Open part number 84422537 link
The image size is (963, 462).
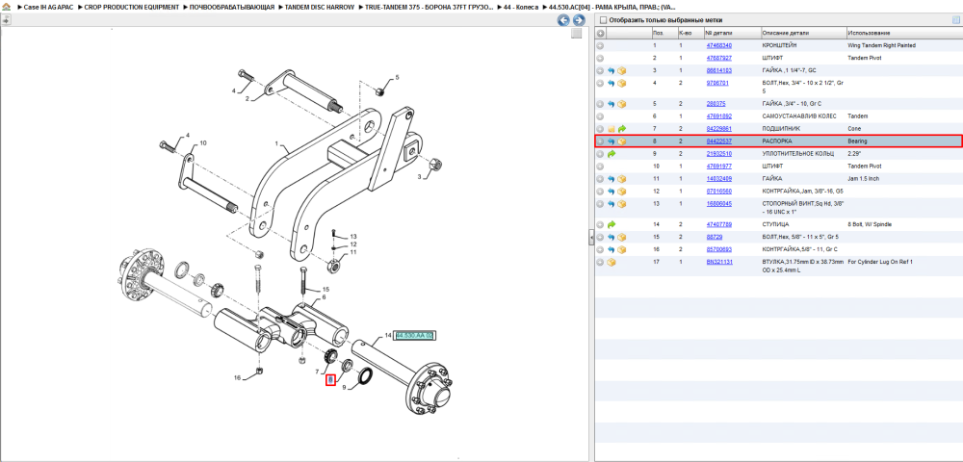718,141
